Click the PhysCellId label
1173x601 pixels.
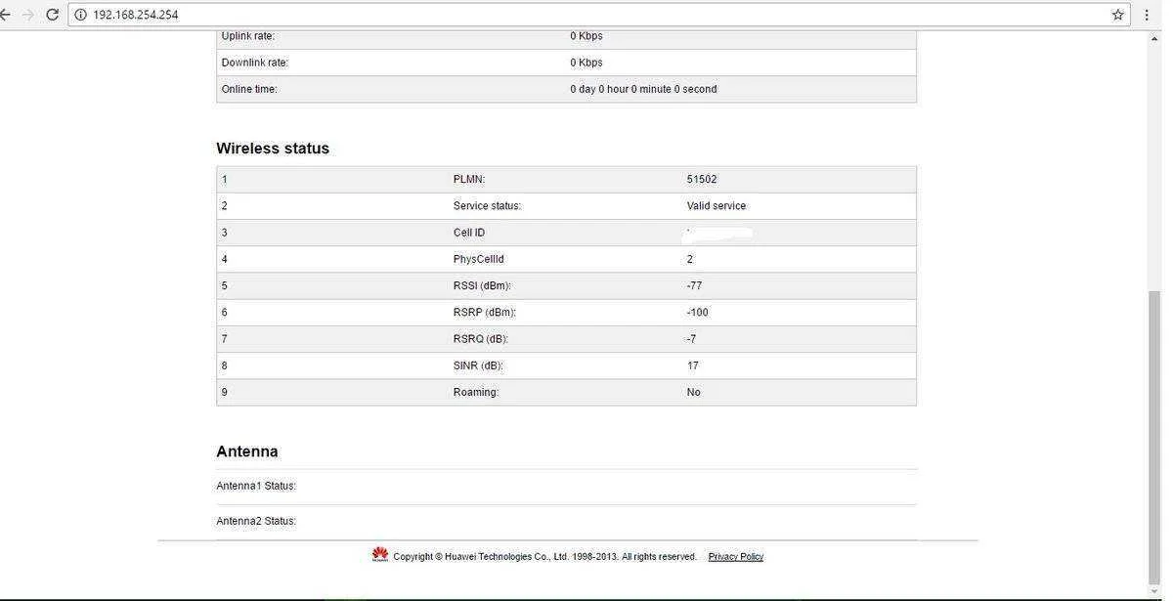(479, 259)
